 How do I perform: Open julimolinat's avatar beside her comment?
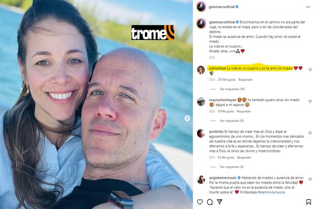[x=201, y=70]
